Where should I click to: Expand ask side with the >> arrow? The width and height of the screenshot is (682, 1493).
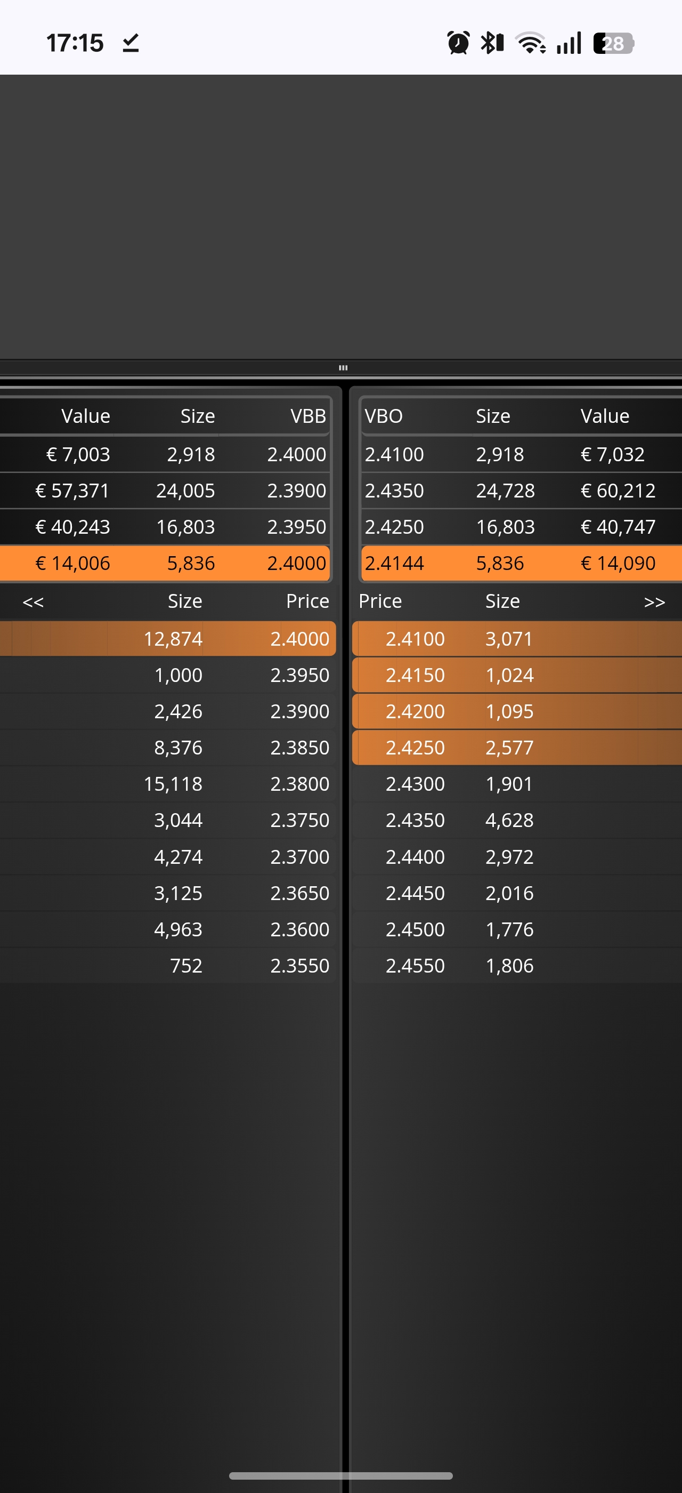[654, 601]
